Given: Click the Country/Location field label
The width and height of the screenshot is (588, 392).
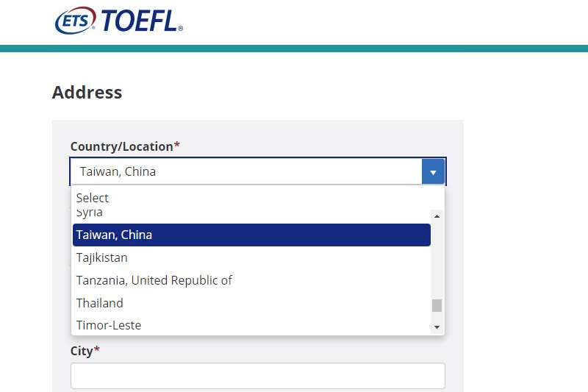Looking at the screenshot, I should click(125, 146).
